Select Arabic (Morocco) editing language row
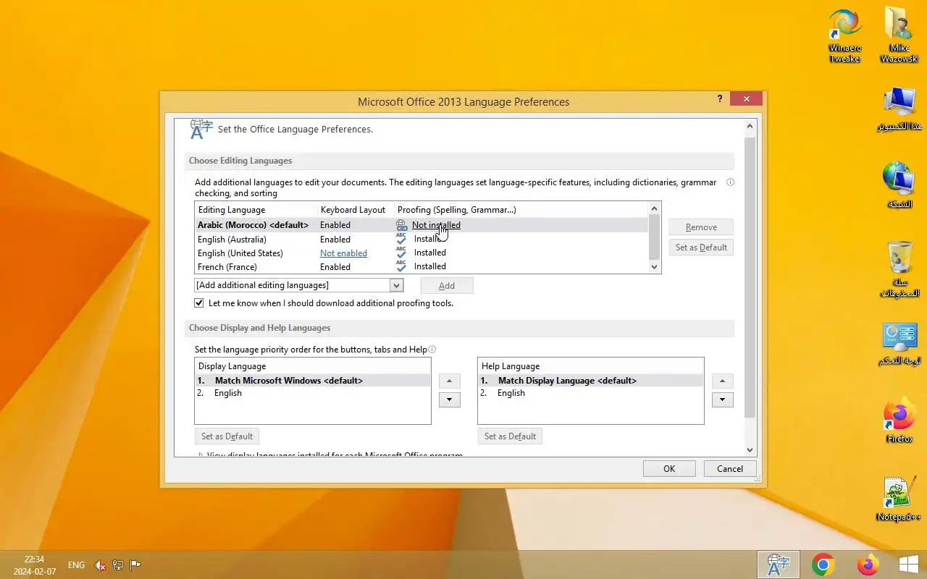927x579 pixels. [x=421, y=225]
